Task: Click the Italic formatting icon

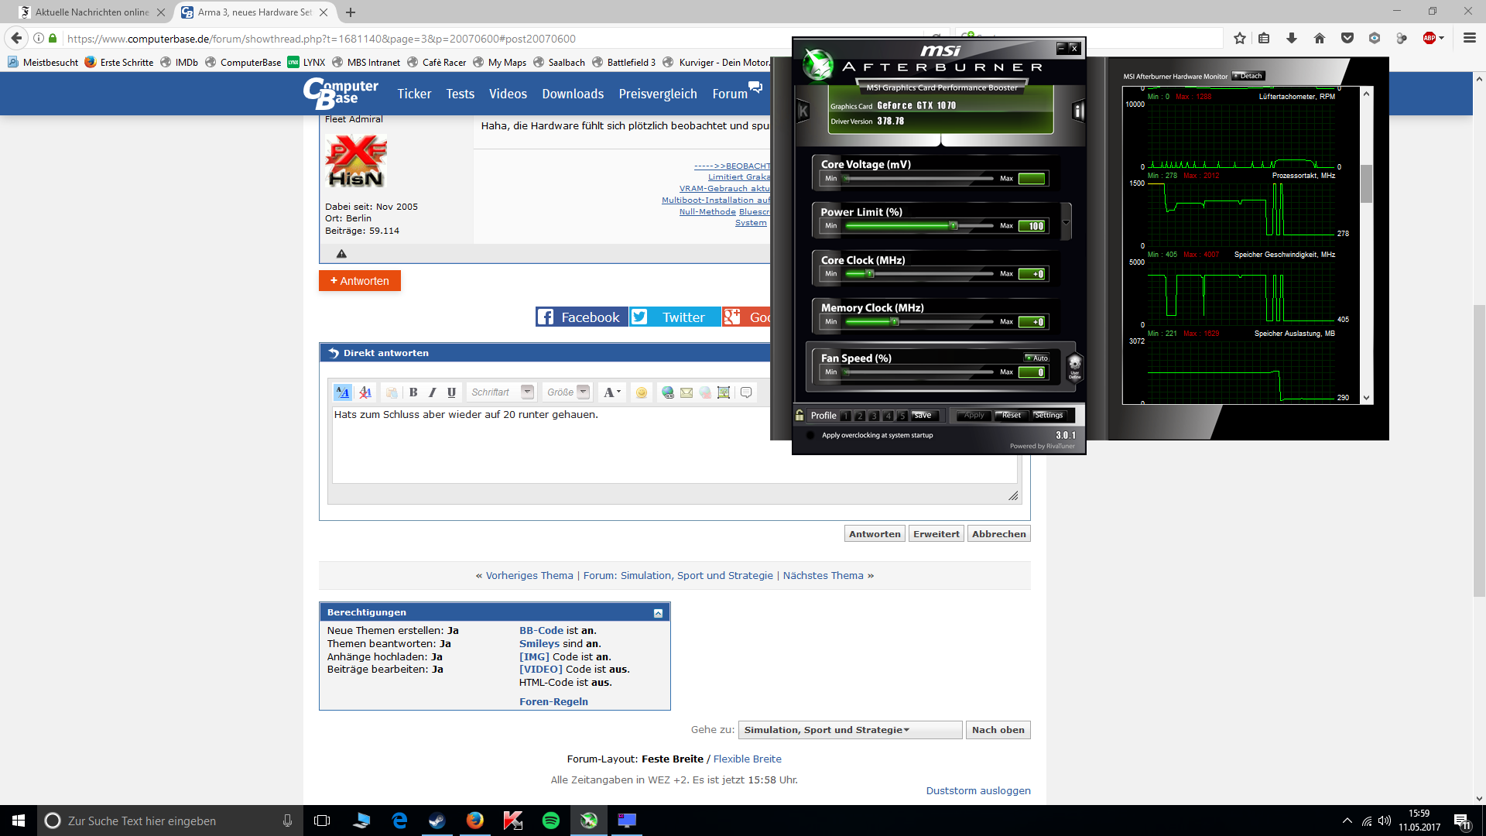Action: coord(432,392)
